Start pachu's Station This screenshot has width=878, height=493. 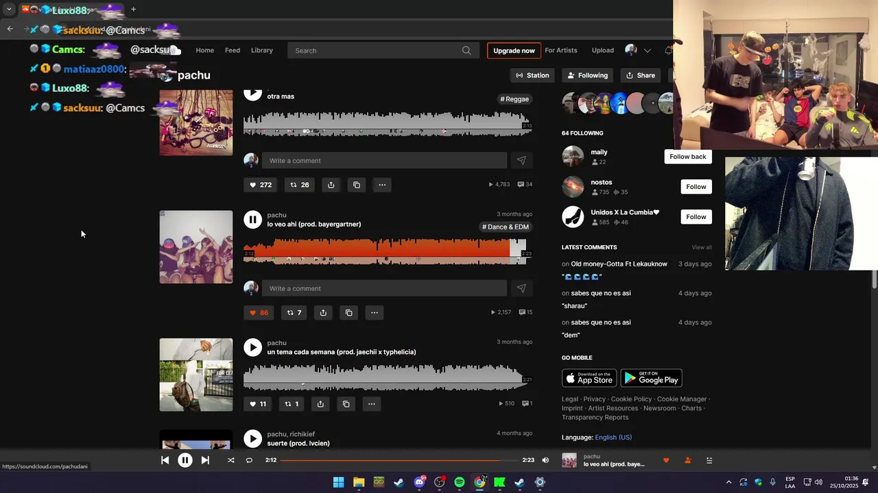tap(532, 75)
